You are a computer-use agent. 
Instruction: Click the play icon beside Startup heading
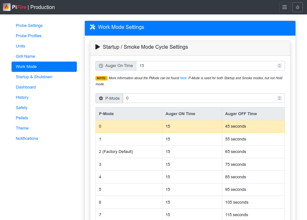coord(98,47)
